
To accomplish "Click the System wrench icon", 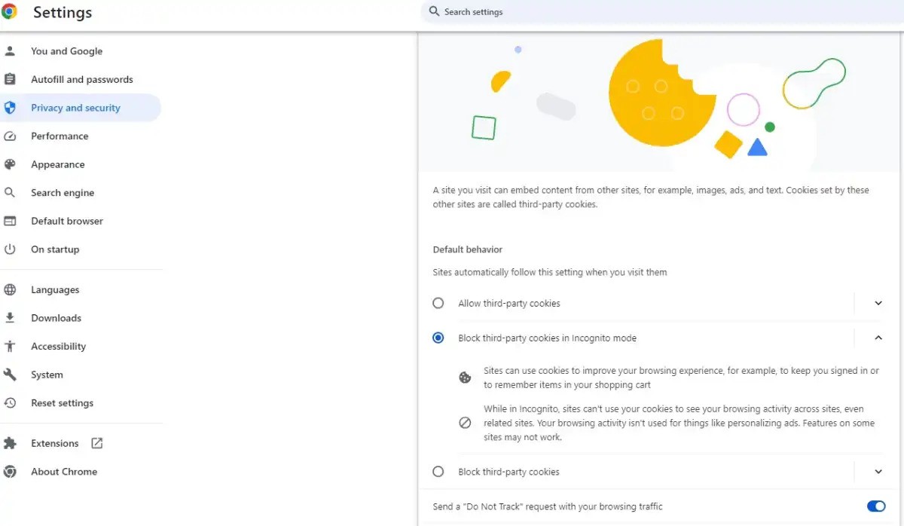I will (10, 375).
